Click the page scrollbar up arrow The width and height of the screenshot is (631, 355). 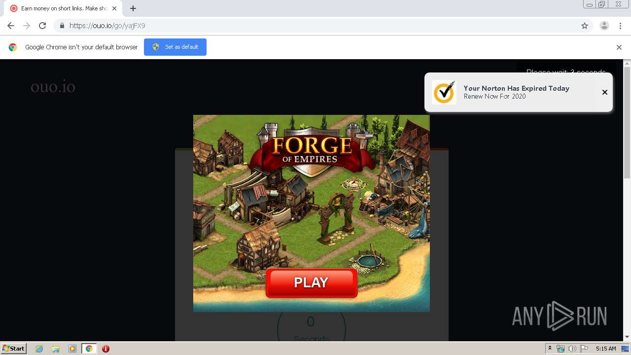pos(627,64)
